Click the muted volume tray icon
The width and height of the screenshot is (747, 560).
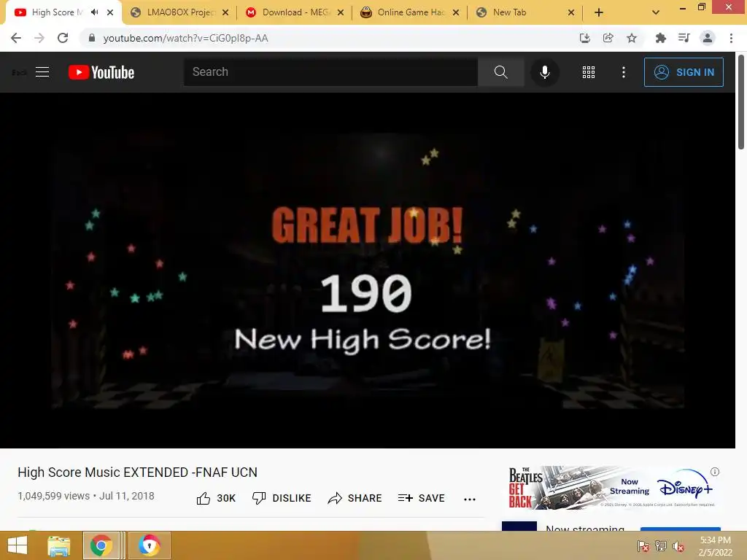678,546
